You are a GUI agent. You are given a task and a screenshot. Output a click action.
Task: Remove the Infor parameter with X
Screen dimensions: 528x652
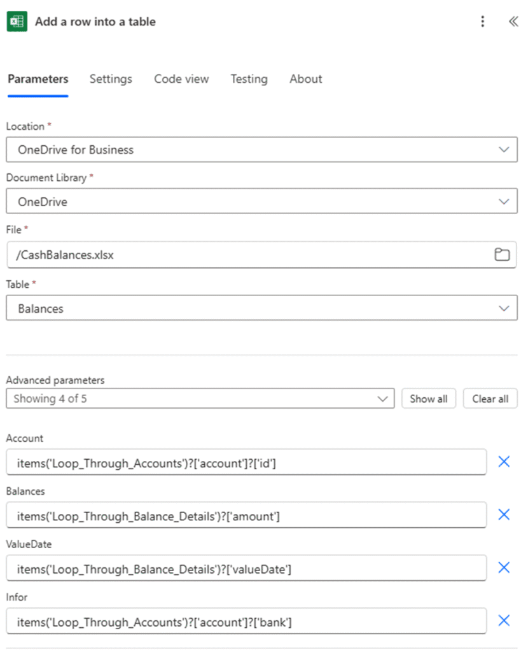tap(504, 620)
